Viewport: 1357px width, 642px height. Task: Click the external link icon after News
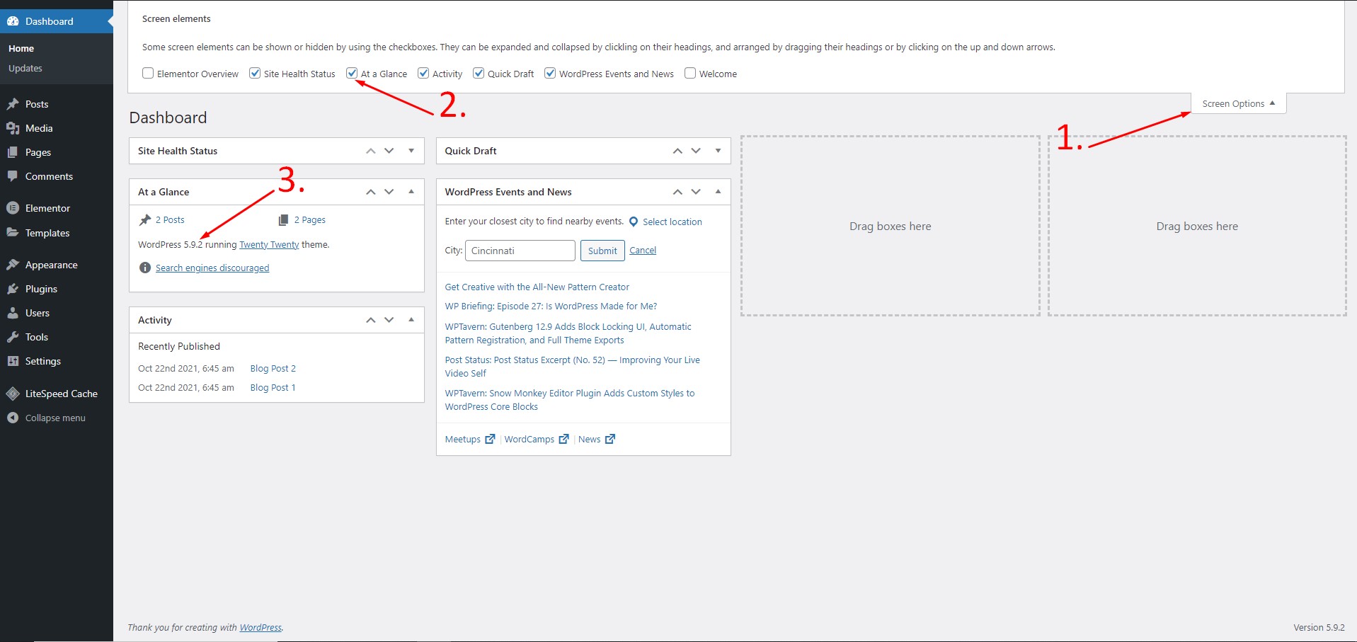[x=610, y=439]
